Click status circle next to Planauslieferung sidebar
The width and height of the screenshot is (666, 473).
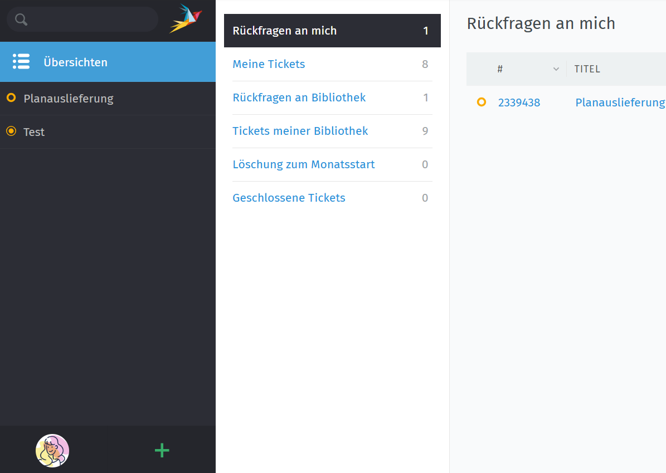pyautogui.click(x=11, y=98)
